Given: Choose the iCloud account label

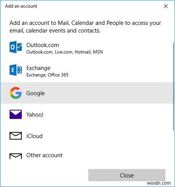Looking at the screenshot, I should coord(34,136).
